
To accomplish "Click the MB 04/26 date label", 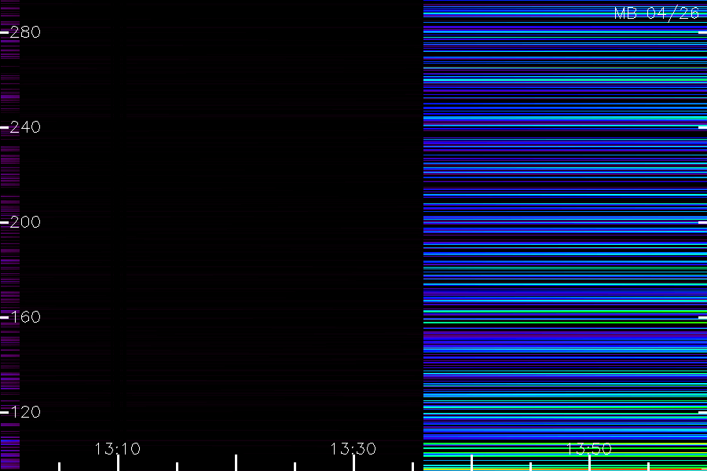I will coord(657,13).
